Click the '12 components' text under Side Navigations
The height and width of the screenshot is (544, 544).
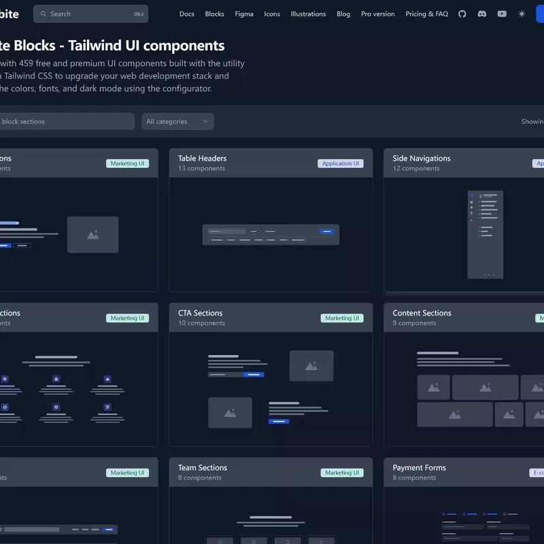point(416,168)
